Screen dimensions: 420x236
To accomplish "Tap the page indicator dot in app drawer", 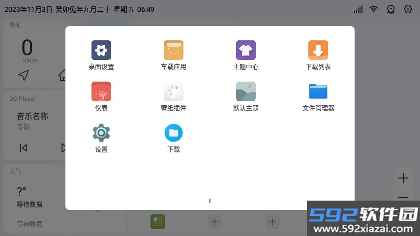I will coord(210,201).
